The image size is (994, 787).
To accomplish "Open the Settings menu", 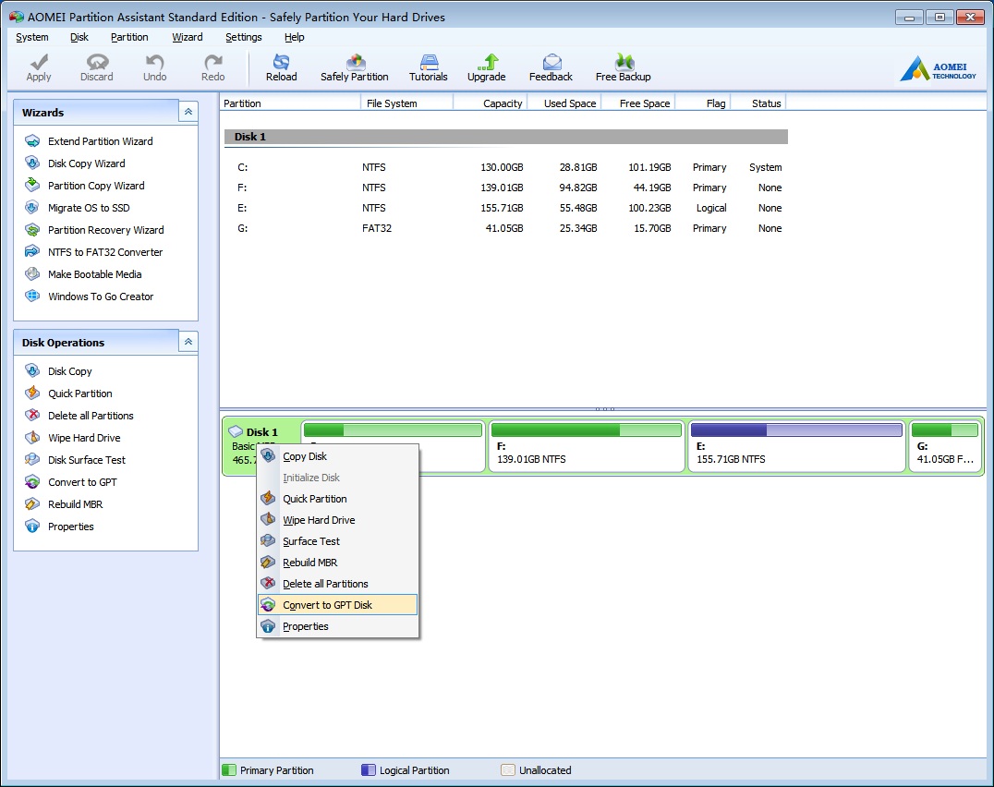I will point(243,37).
